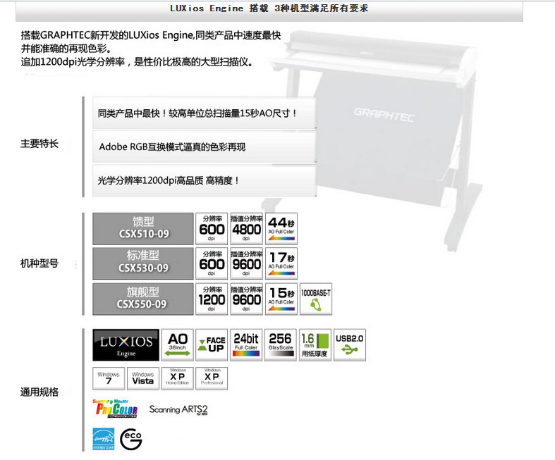Click the Scanning ARTS2 logo
This screenshot has width=555, height=460.
click(x=178, y=409)
